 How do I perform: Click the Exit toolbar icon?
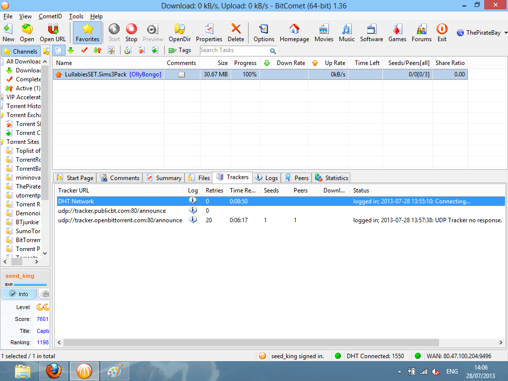point(442,33)
